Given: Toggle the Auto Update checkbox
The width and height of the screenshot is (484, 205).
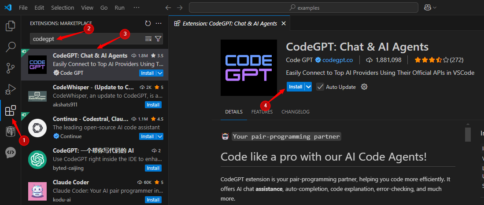Looking at the screenshot, I should [x=320, y=87].
